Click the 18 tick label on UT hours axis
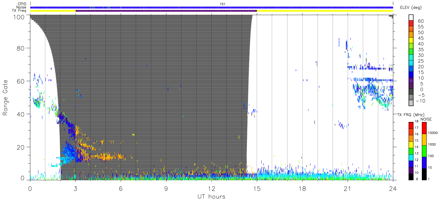 point(302,189)
